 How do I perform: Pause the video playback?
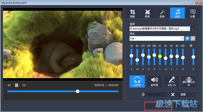point(17,85)
